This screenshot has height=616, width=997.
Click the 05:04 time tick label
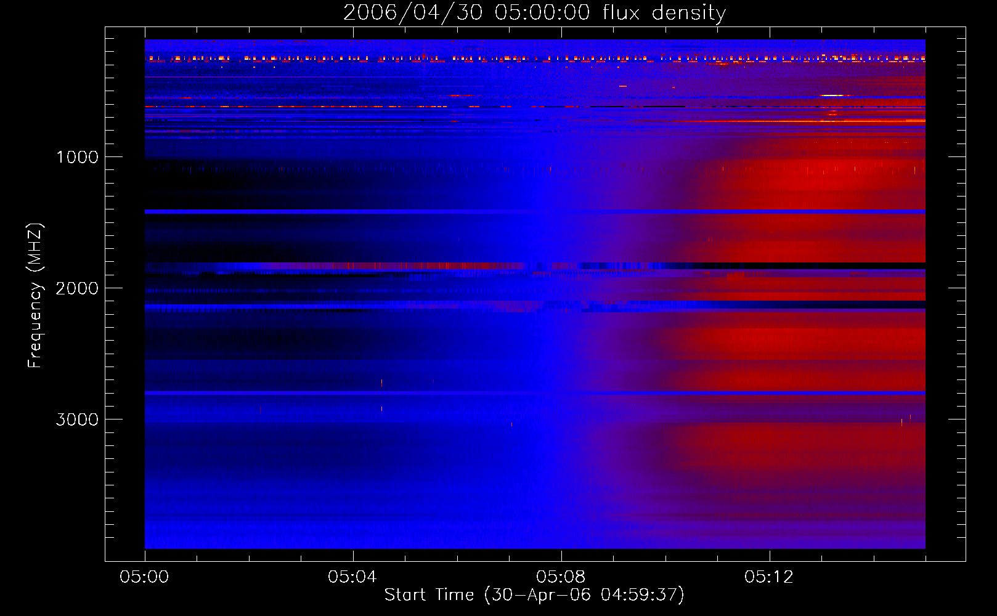[x=352, y=577]
